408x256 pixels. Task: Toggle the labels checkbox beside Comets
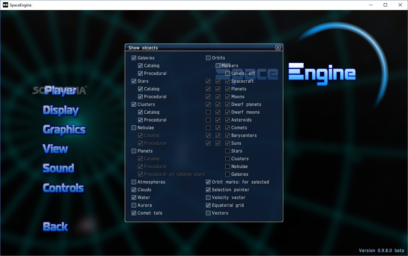(228, 128)
